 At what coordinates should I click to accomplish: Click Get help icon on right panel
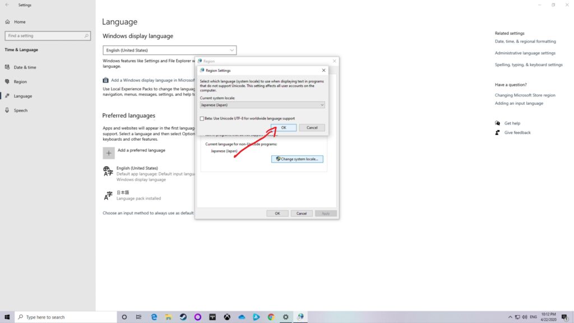click(x=497, y=123)
